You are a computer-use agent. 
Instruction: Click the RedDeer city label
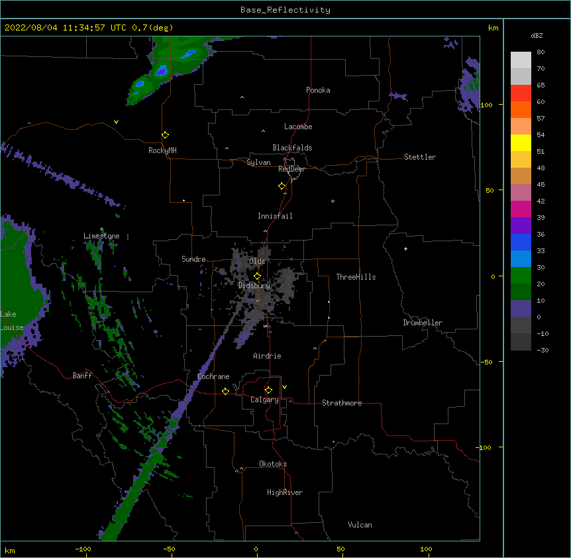click(291, 169)
